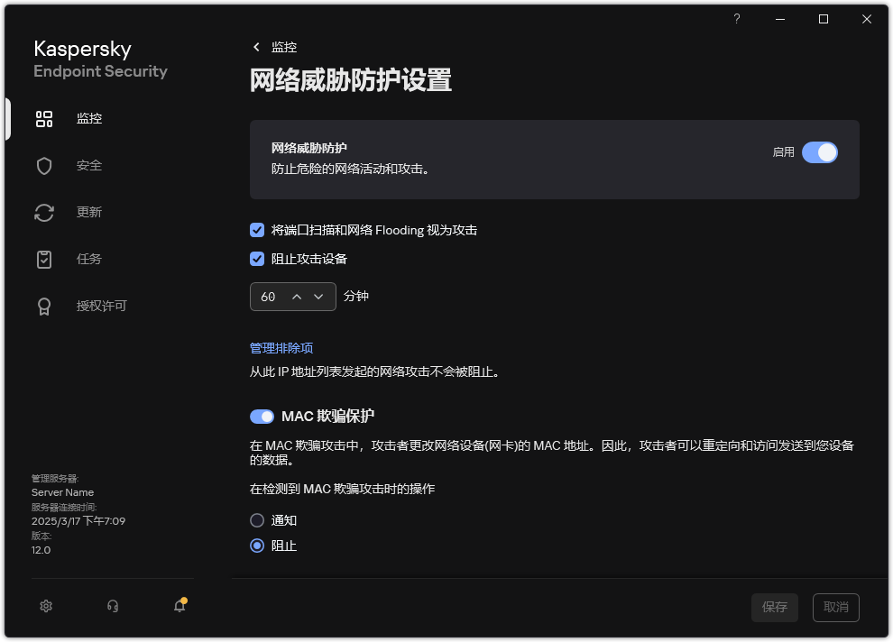Screen dimensions: 893x642
Task: Select the 通知 radio option
Action: click(257, 520)
